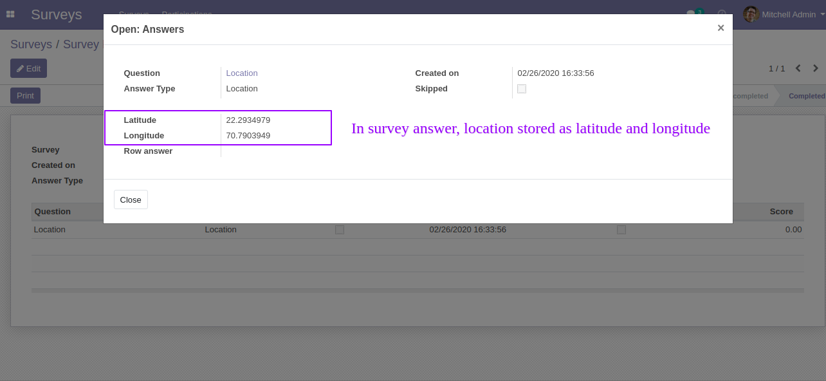Toggle the second checkbox in the Location row

[x=621, y=230]
